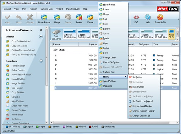The image size is (181, 134).
Task: Click the Type column header
Action: tap(162, 44)
